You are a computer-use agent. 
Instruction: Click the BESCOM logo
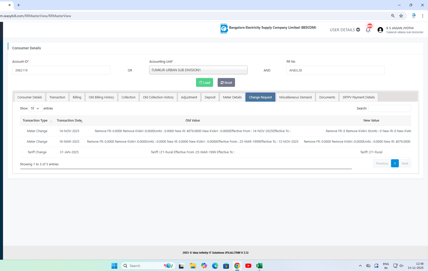[x=224, y=28]
